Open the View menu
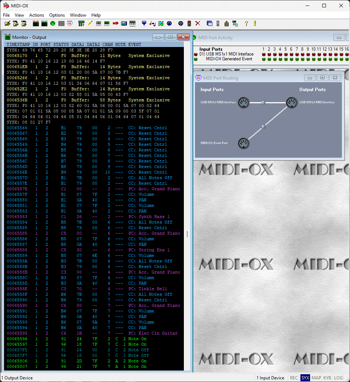This screenshot has width=350, height=382. (19, 15)
